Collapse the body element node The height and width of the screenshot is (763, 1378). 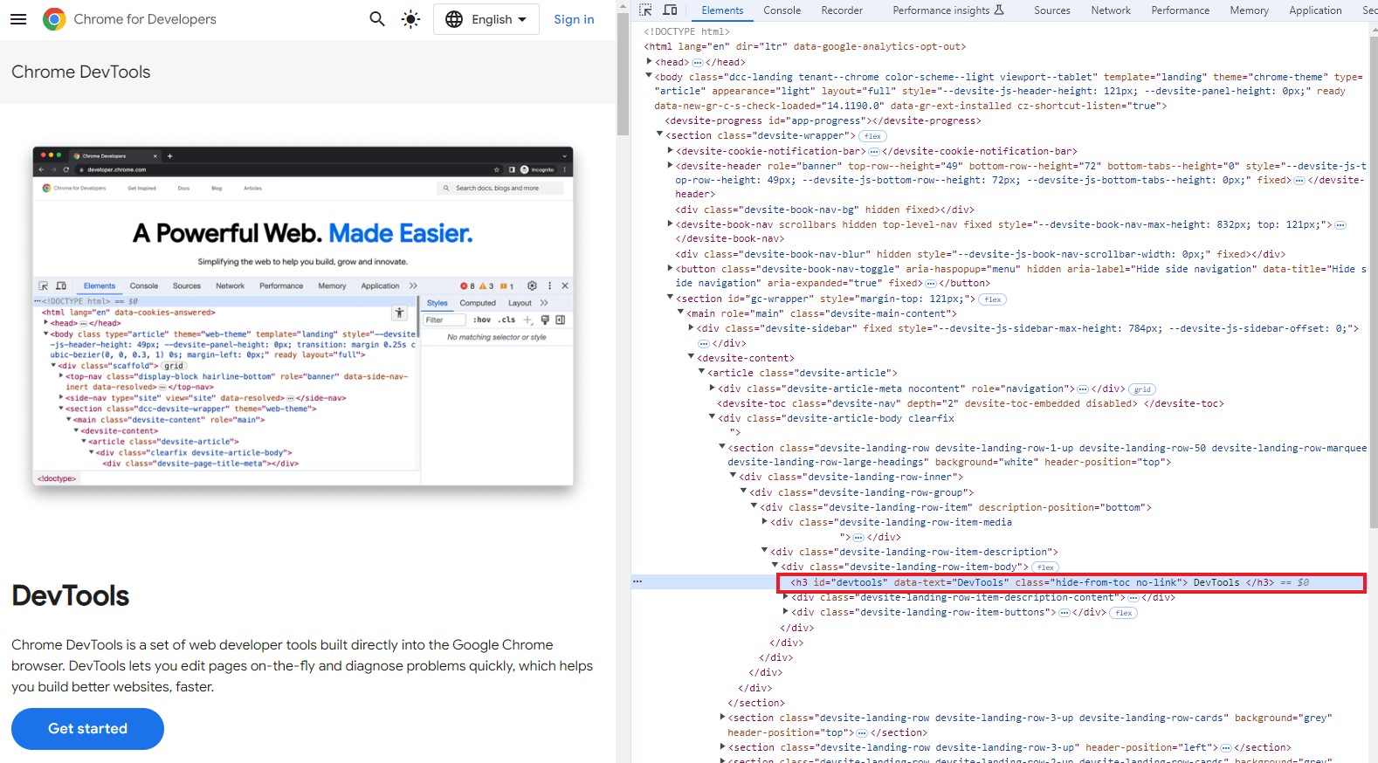(649, 76)
